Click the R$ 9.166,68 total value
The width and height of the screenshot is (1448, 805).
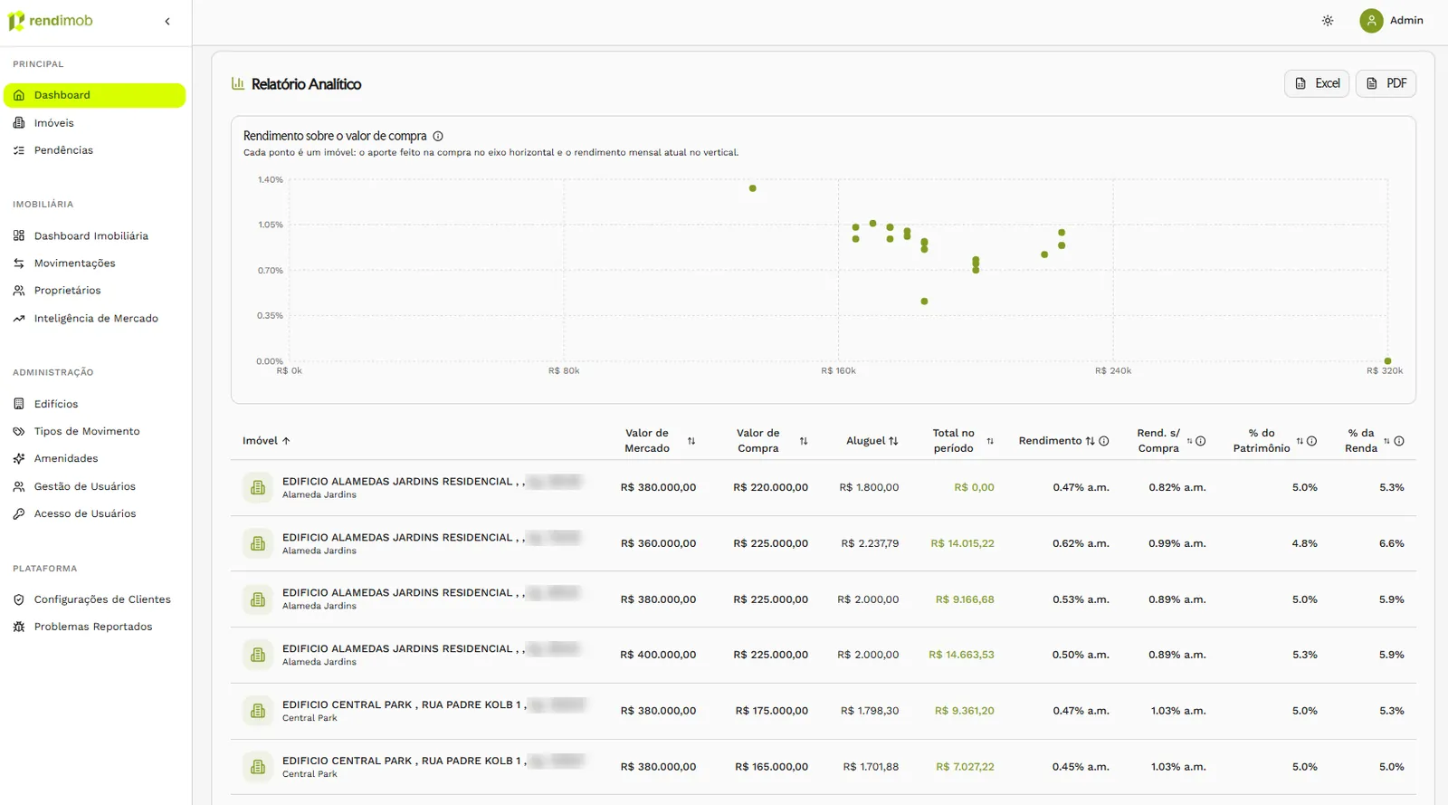tap(965, 599)
